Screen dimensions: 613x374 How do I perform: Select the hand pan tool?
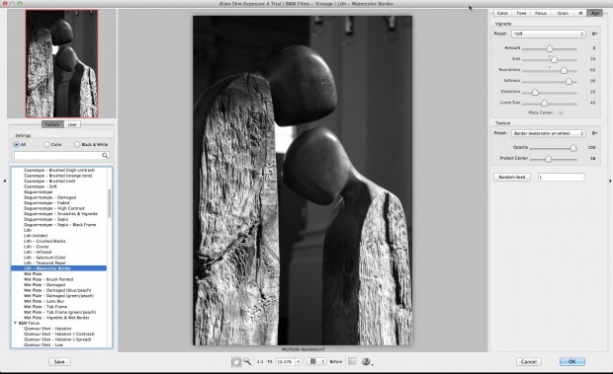pos(236,361)
